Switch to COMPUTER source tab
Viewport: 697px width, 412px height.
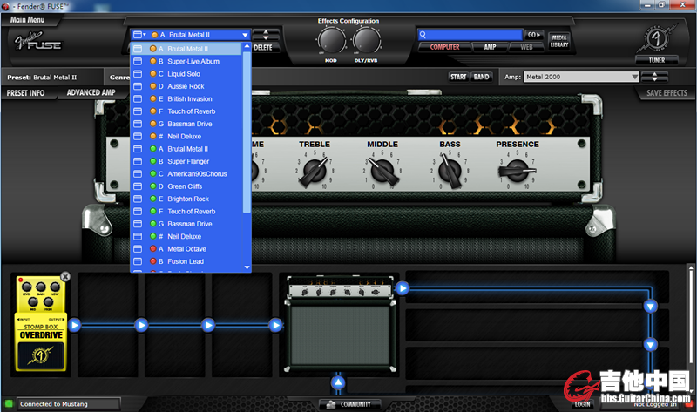[444, 47]
